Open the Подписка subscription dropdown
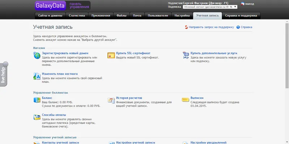This screenshot has width=289, height=144. point(210,7)
